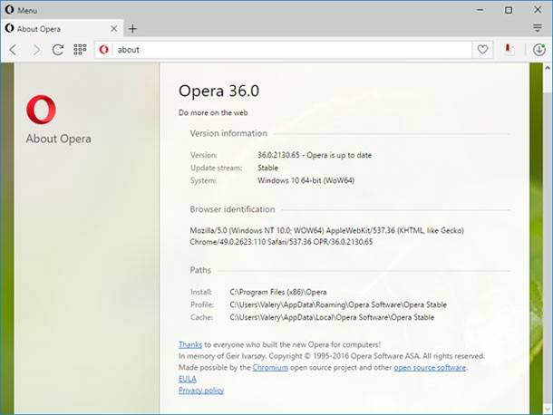Click the scrollbar up arrow
Screen dimensions: 553x415
(x=548, y=68)
